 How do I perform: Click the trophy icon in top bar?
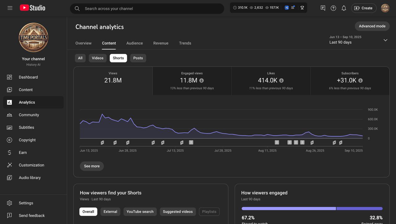point(302,8)
